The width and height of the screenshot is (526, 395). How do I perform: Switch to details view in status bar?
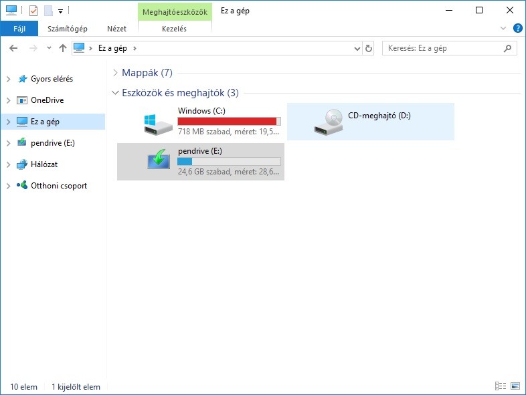(x=501, y=386)
